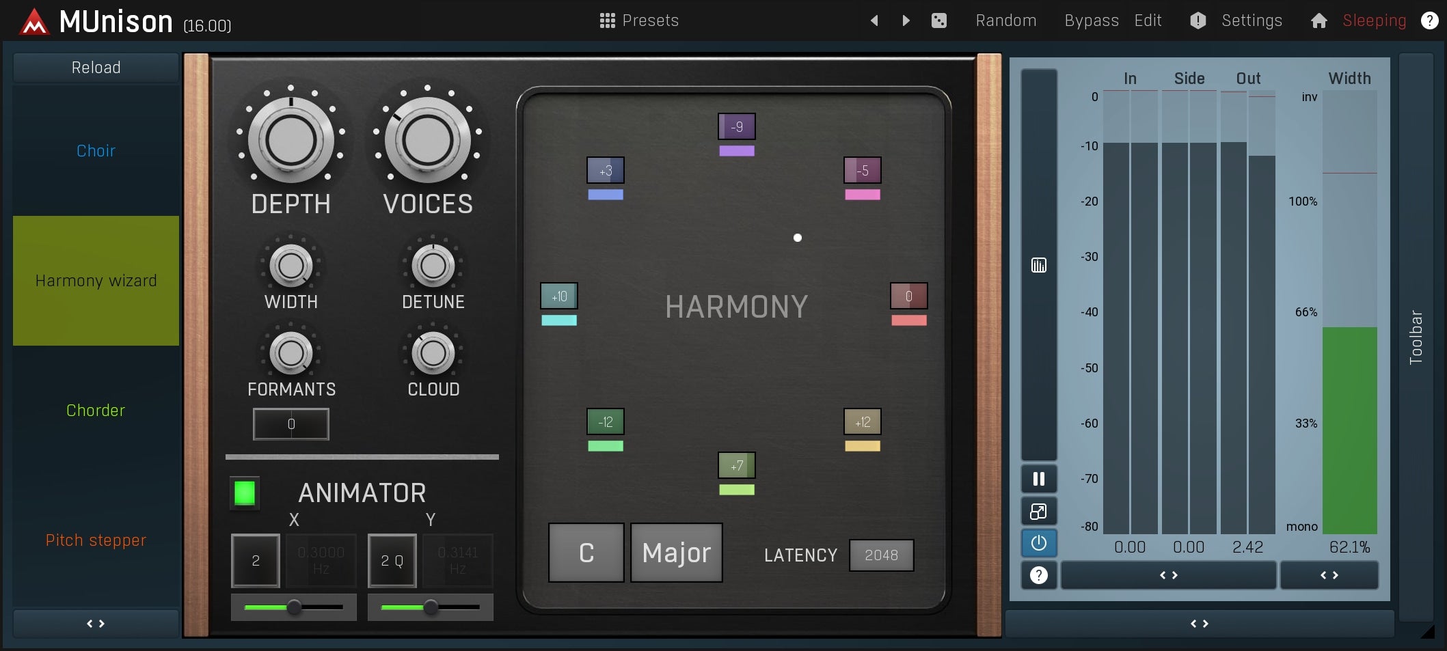Go to the next preset arrow
Viewport: 1447px width, 651px height.
pyautogui.click(x=906, y=20)
